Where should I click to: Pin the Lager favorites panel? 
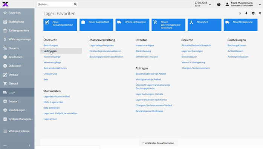click(246, 13)
